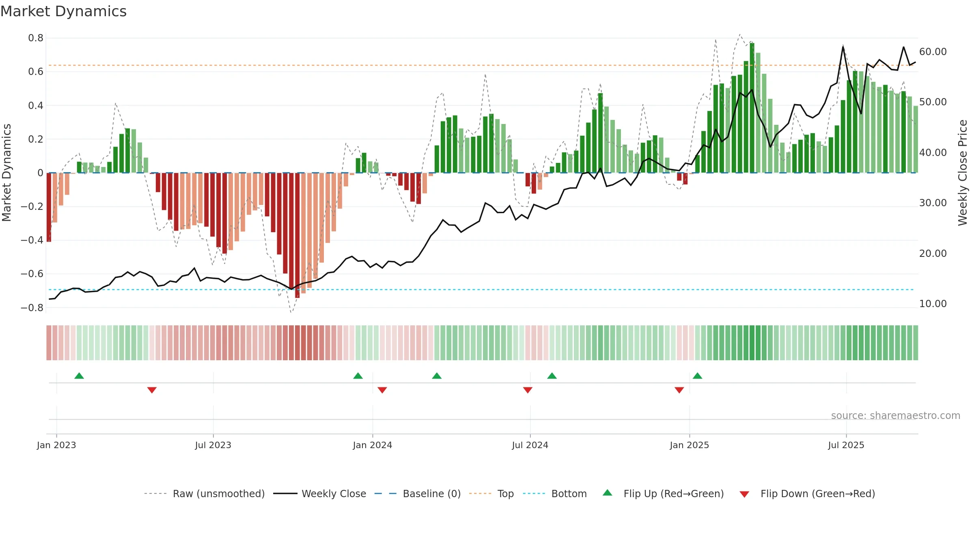
Task: Select the flip-up marker just after Jul 2024
Action: click(552, 376)
